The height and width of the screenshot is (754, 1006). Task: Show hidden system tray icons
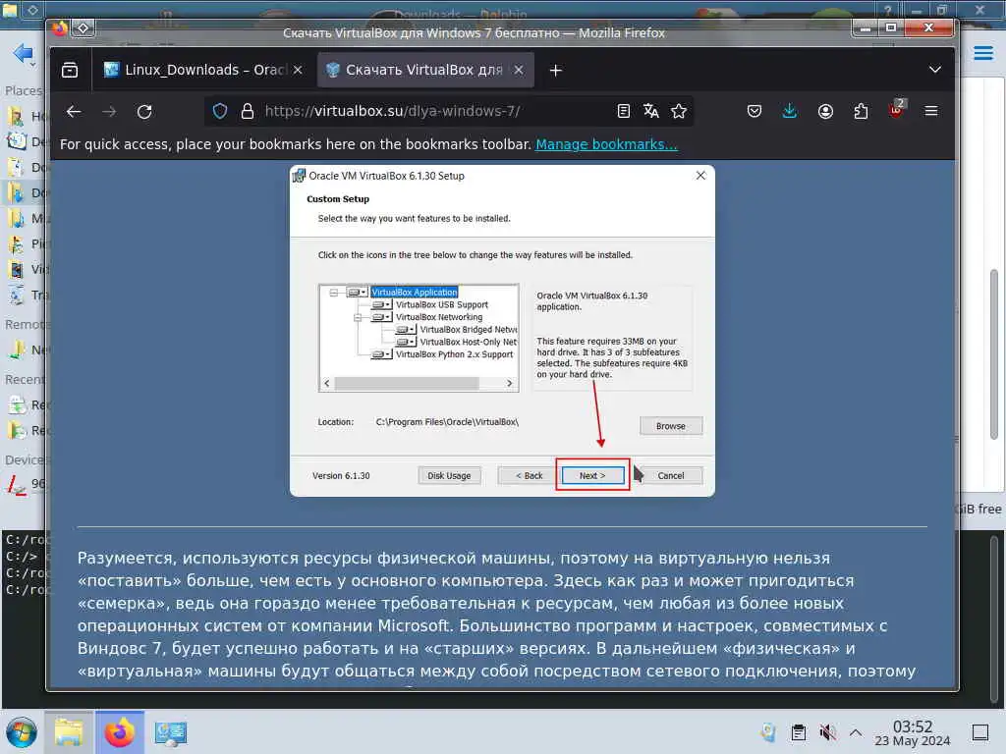coord(856,732)
